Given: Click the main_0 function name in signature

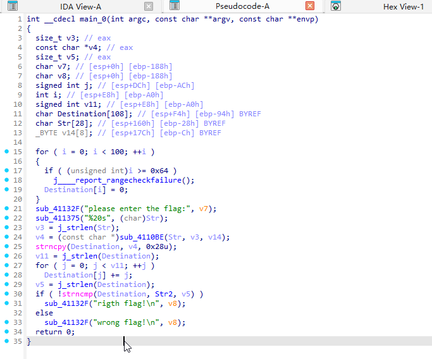Looking at the screenshot, I should (x=92, y=19).
